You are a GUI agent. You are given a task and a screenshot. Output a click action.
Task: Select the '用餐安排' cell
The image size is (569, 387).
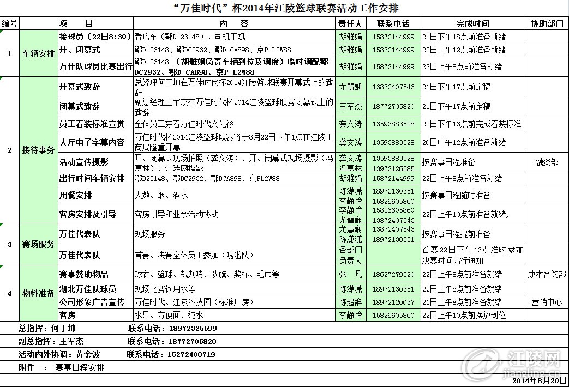tap(95, 195)
